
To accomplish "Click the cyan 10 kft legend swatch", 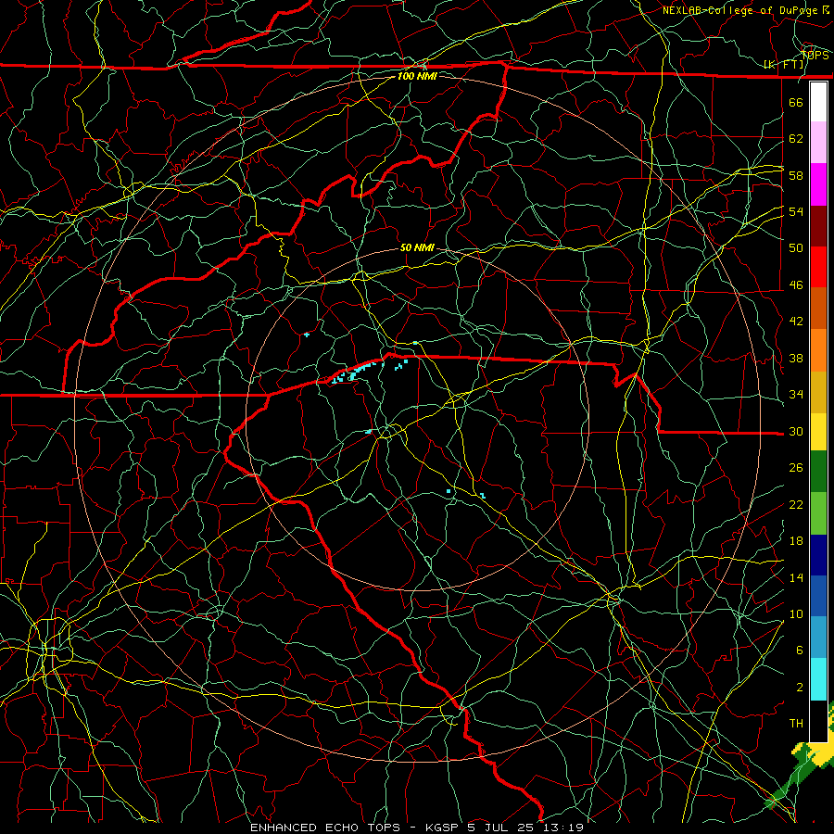I will click(818, 679).
